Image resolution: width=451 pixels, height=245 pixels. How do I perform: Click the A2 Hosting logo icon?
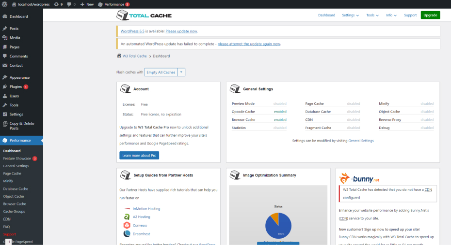pos(127,216)
